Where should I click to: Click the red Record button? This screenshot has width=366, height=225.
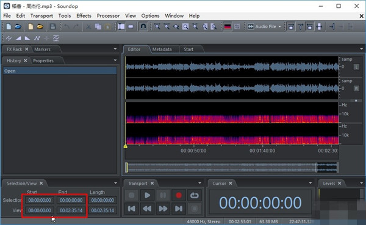point(179,195)
